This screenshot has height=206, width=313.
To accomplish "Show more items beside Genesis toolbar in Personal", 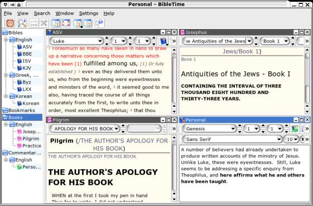I will click(x=307, y=129).
